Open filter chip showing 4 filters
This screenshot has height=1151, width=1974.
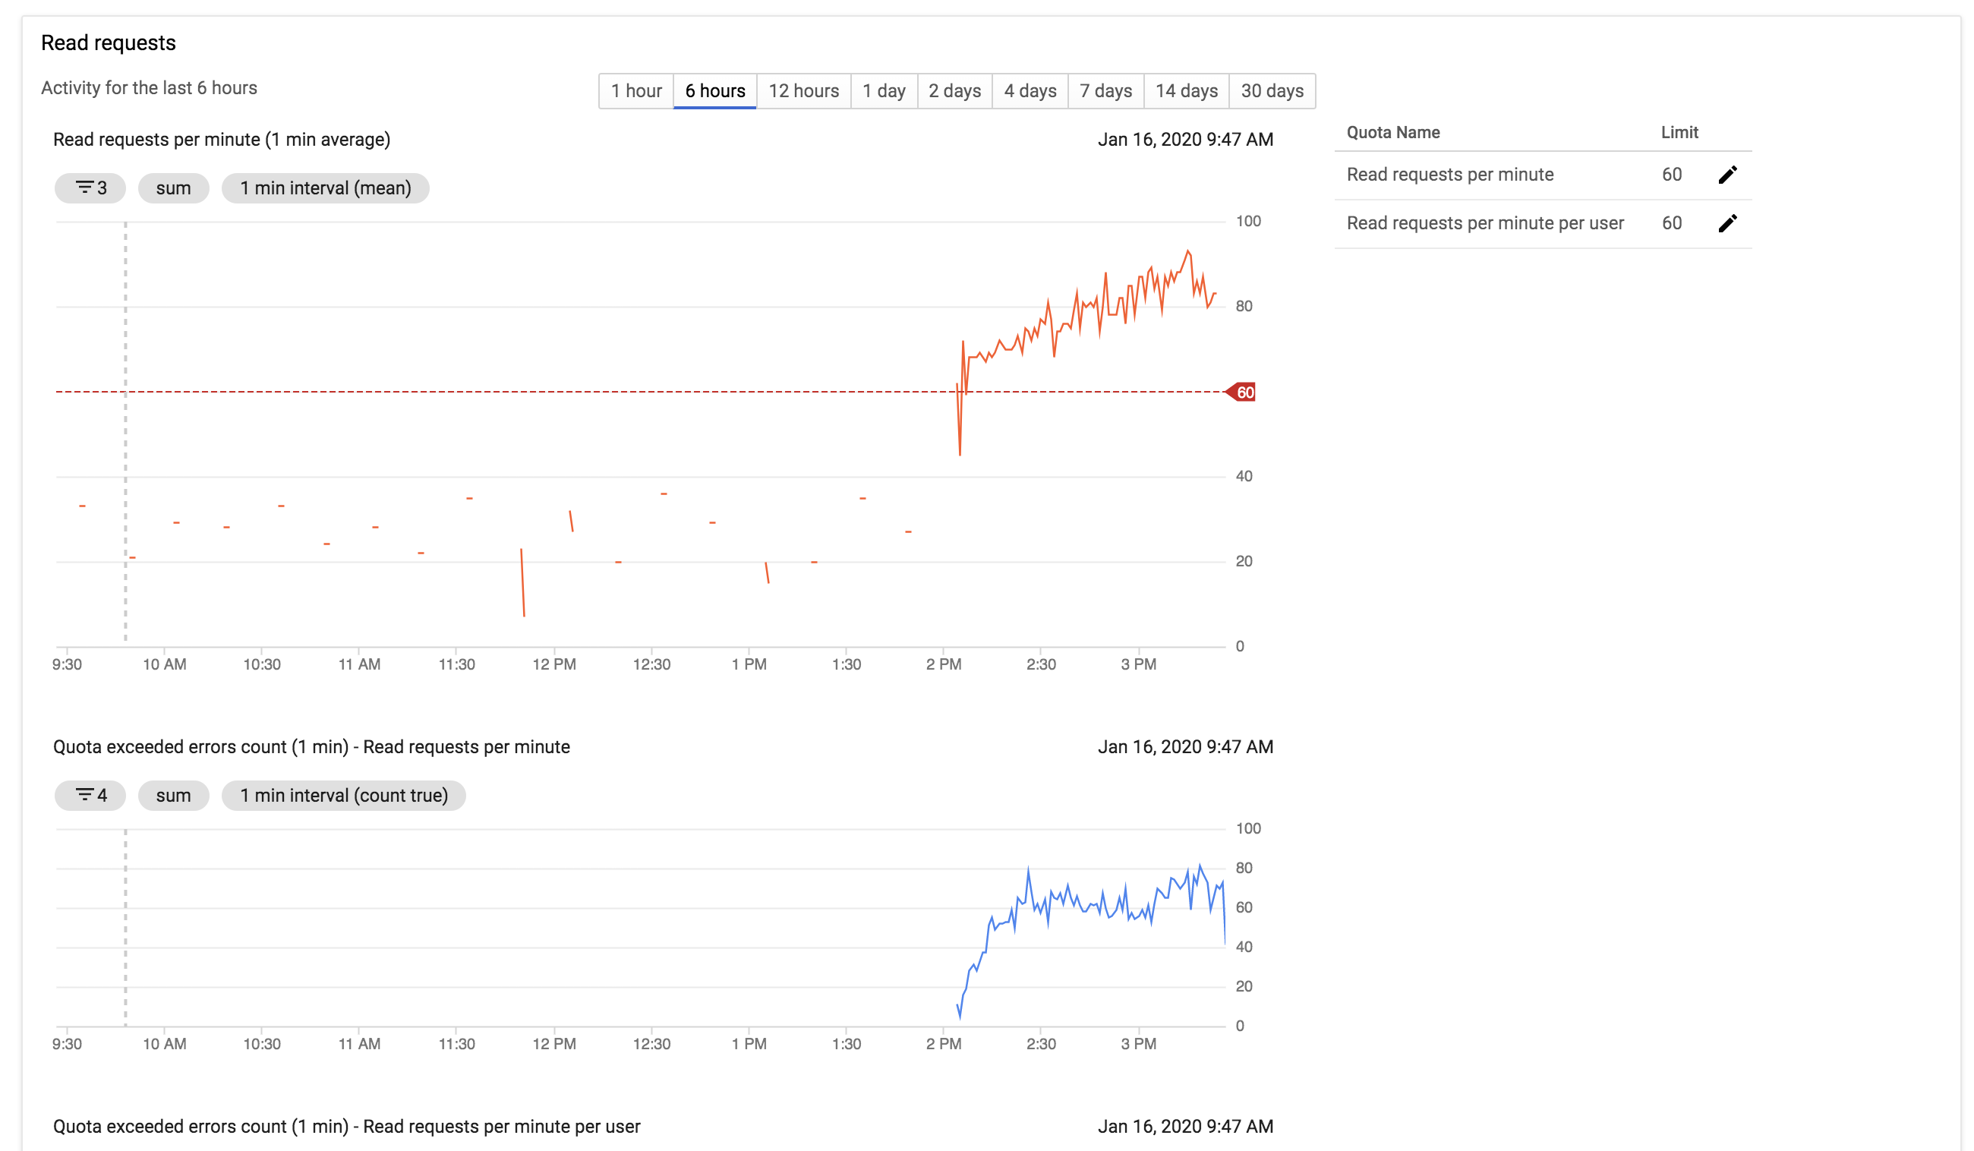coord(90,795)
